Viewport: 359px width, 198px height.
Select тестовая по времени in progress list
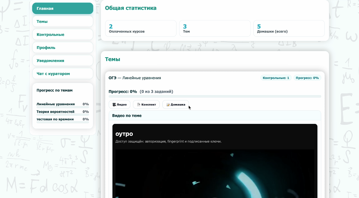click(55, 119)
